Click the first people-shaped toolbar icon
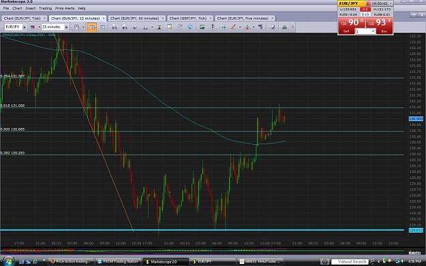 [114, 27]
